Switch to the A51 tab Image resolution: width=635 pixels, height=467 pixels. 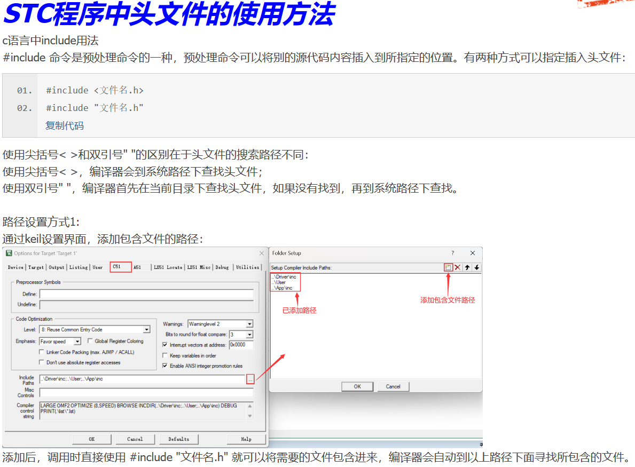coord(137,267)
